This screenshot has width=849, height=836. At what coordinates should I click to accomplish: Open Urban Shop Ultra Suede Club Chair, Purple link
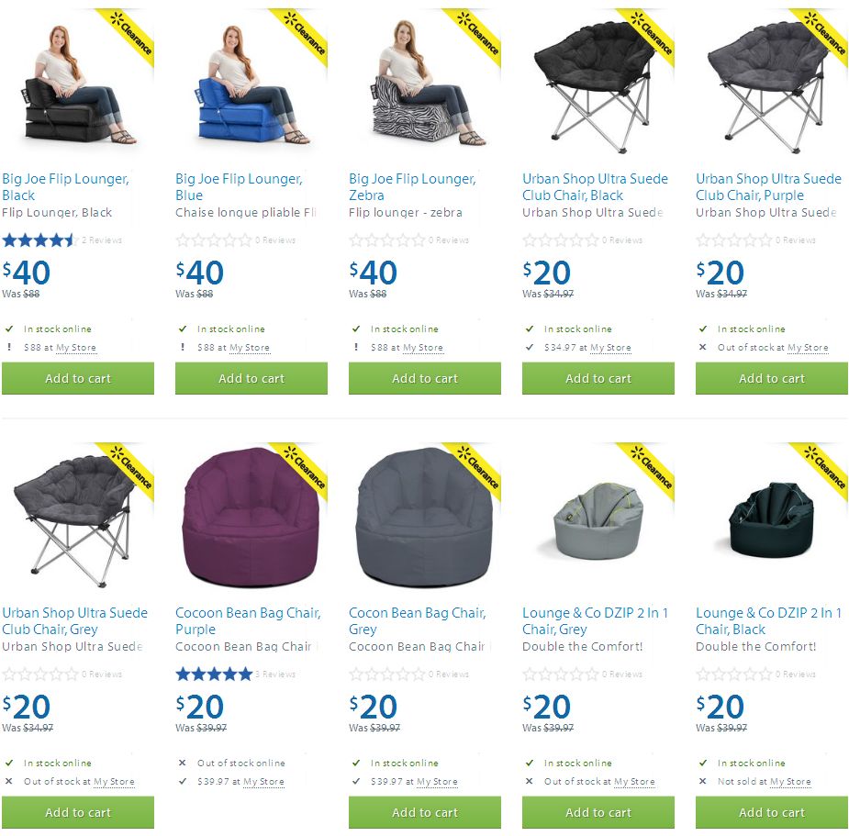click(x=768, y=187)
